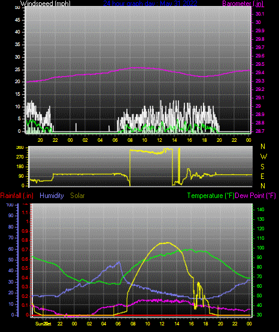Click the 28.7 barometer axis value

click(260, 131)
